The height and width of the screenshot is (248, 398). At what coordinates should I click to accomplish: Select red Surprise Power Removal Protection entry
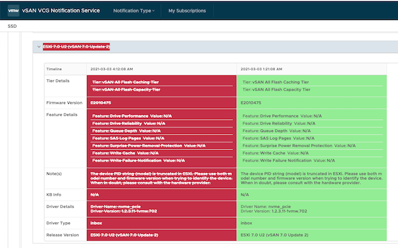pos(149,146)
